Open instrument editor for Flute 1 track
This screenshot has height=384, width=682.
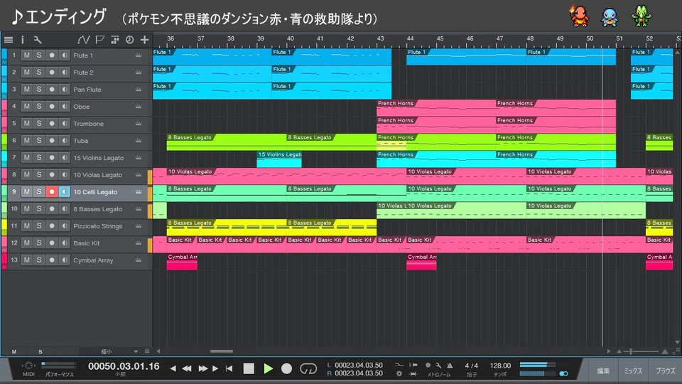point(139,55)
